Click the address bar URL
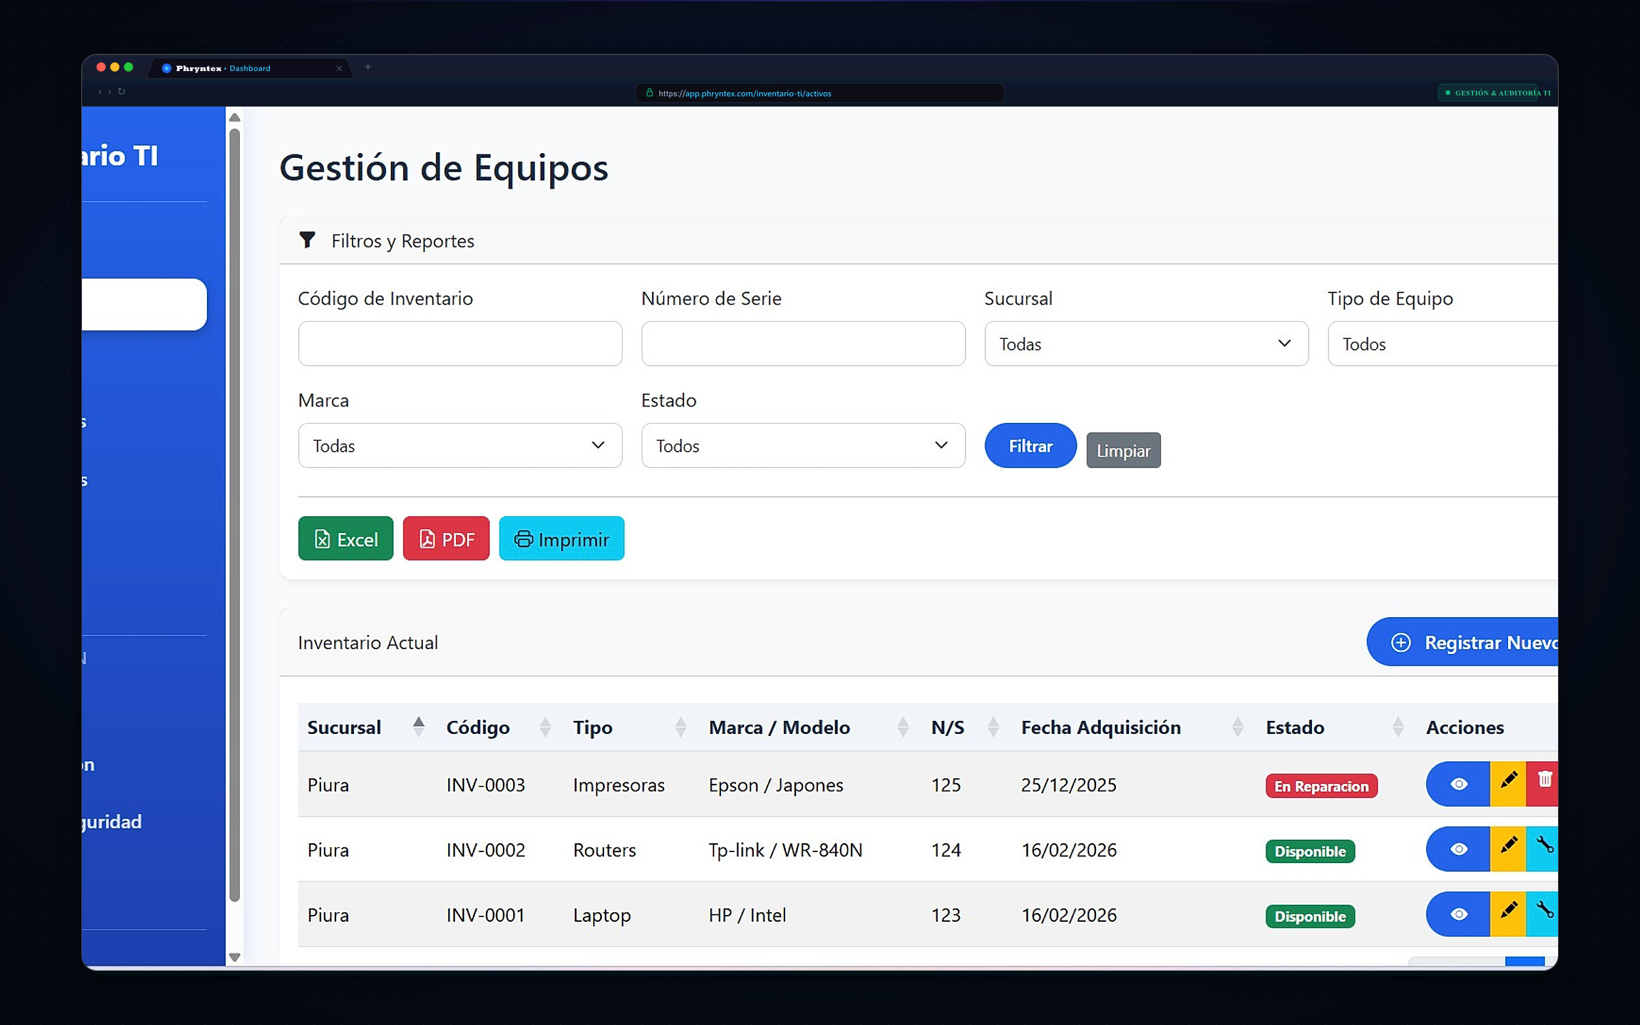Image resolution: width=1640 pixels, height=1025 pixels. [820, 93]
